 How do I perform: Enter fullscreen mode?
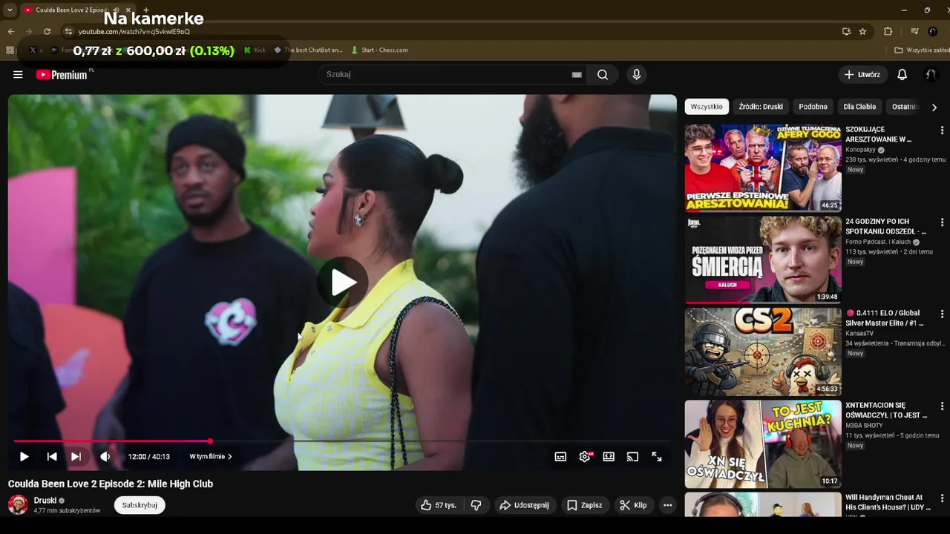657,457
